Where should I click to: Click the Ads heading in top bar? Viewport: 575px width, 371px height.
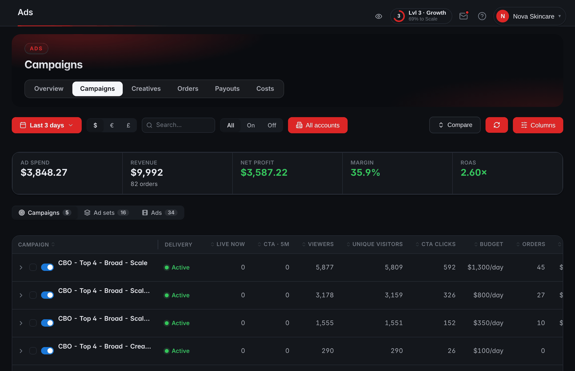click(25, 12)
